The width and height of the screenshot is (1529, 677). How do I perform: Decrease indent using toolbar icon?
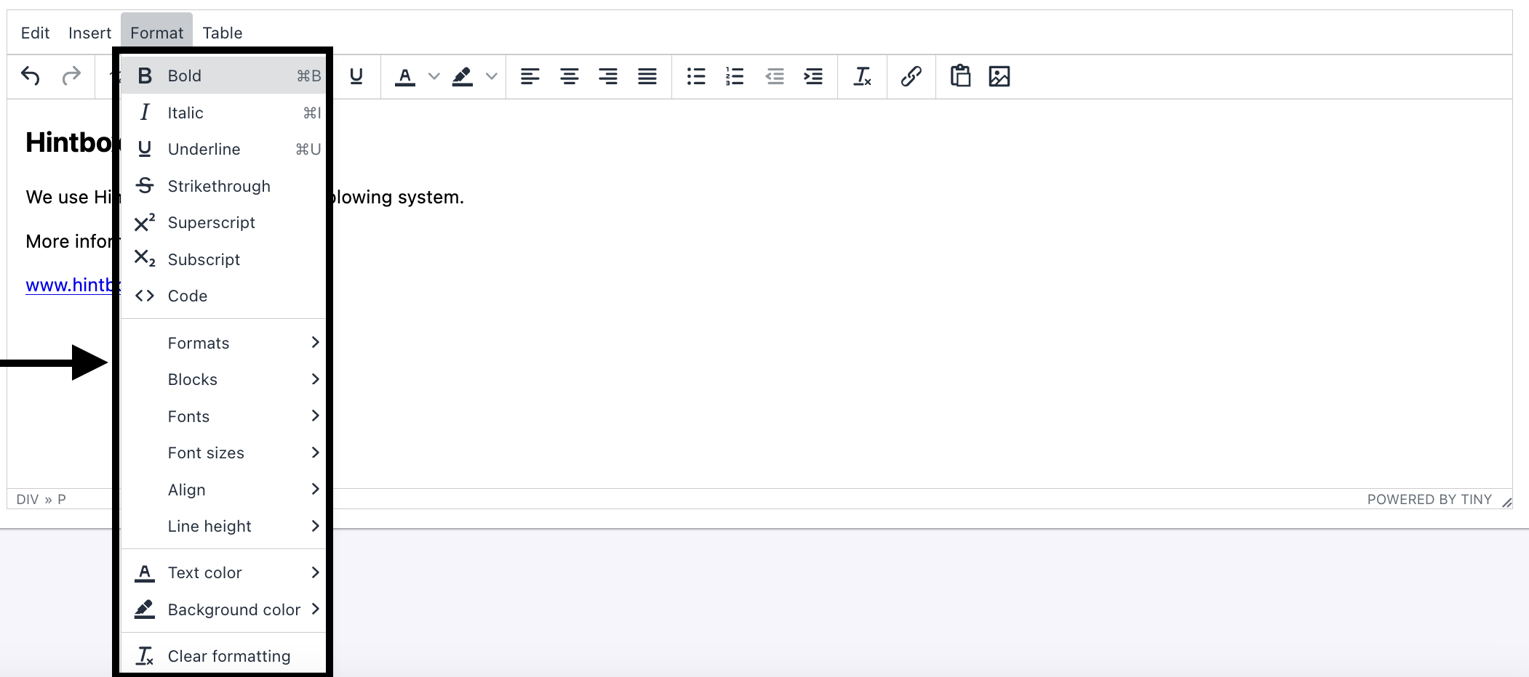click(775, 76)
